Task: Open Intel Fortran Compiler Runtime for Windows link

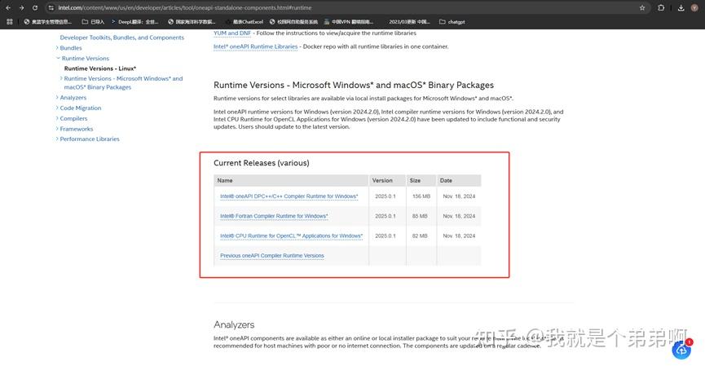Action: point(274,216)
